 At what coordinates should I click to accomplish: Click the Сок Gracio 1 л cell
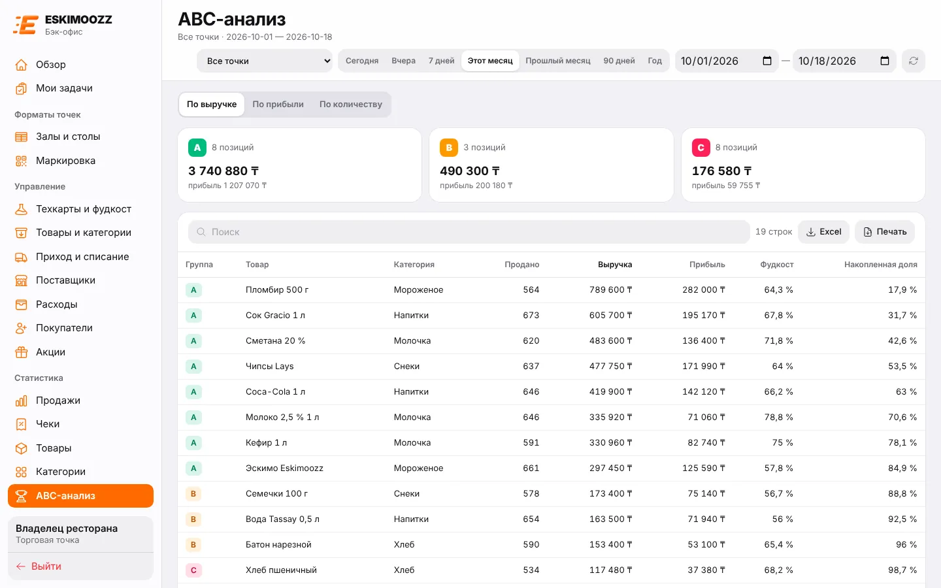[275, 316]
